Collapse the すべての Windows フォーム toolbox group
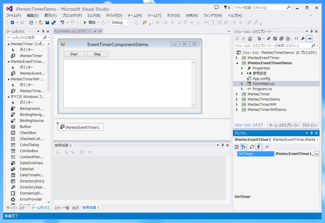 tap(9, 97)
